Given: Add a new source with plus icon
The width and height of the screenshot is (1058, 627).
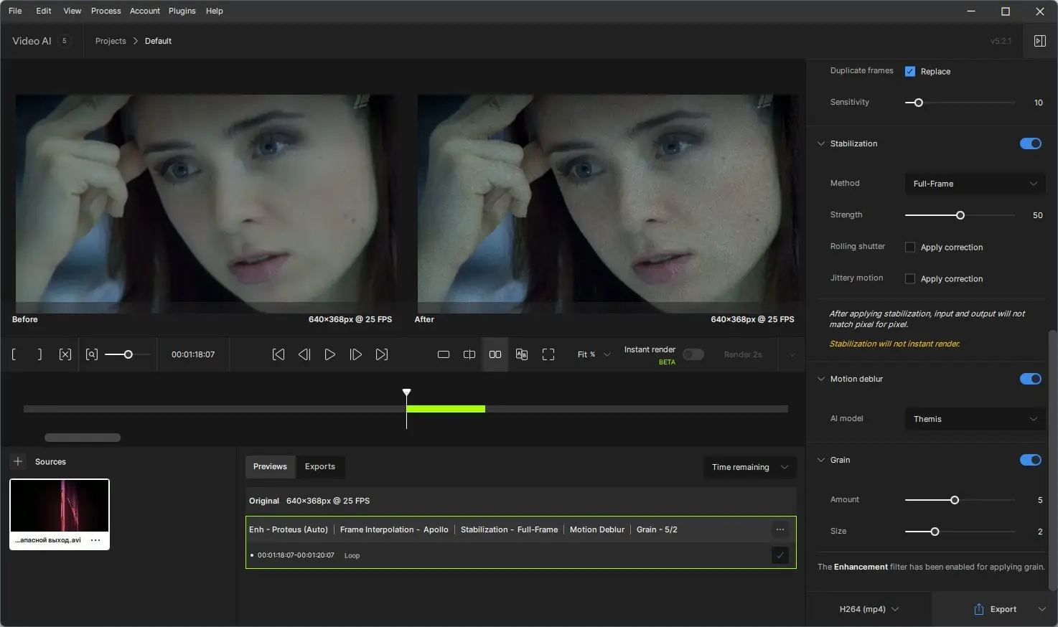Looking at the screenshot, I should tap(18, 461).
